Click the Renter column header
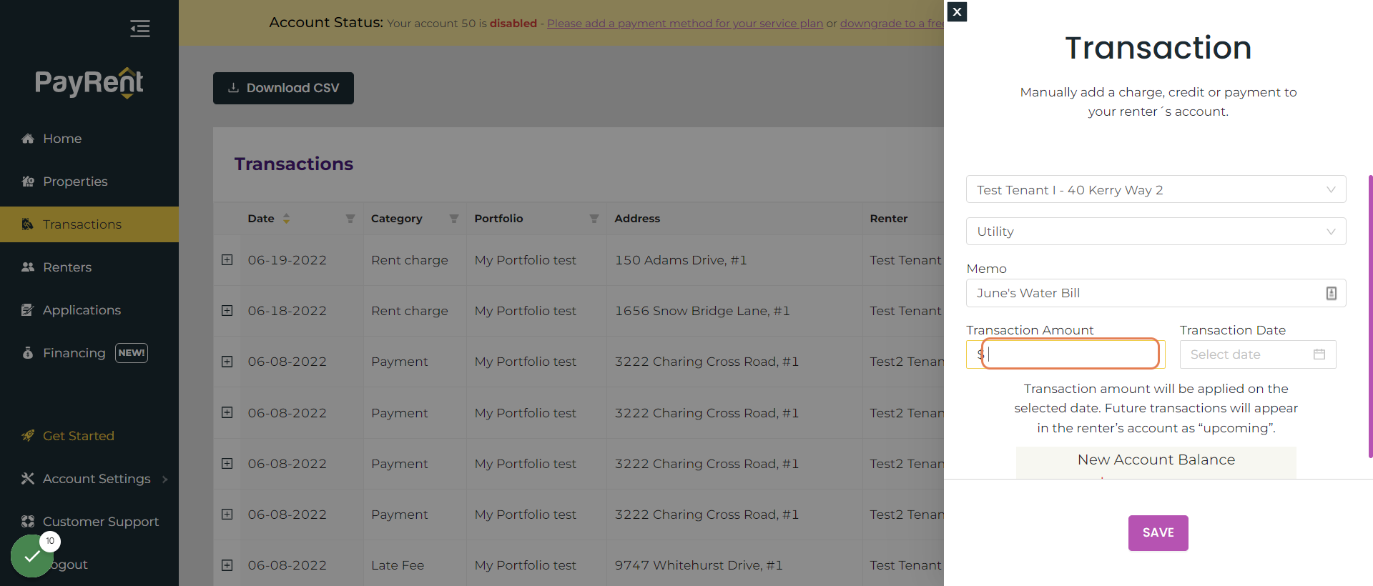The image size is (1373, 586). (x=889, y=219)
